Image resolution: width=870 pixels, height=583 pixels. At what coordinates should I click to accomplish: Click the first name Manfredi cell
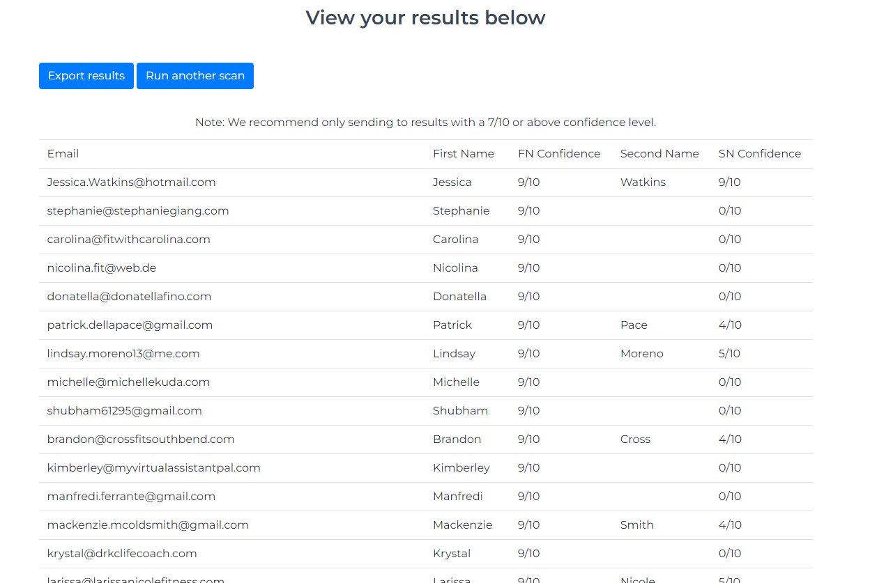point(458,497)
